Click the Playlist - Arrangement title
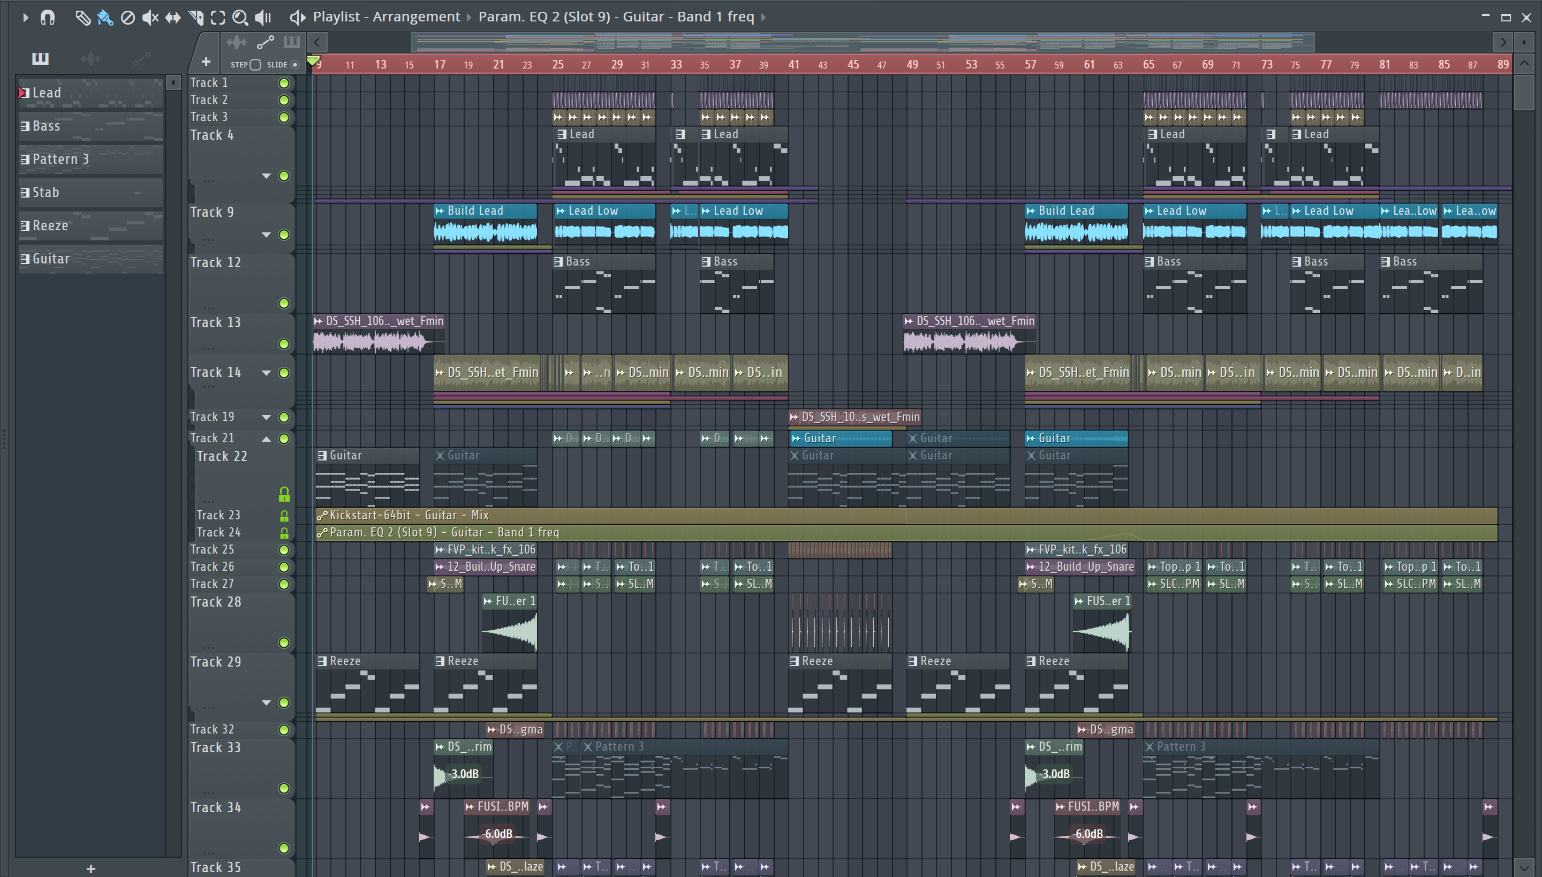 [x=386, y=17]
